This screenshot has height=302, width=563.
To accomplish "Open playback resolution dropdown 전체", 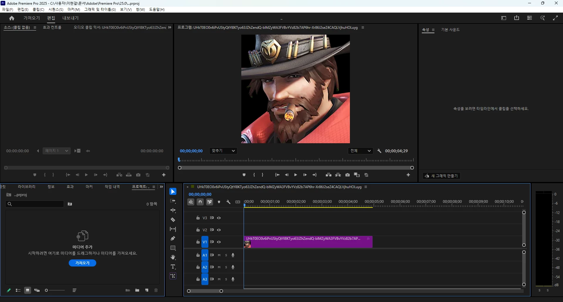I will pos(360,151).
